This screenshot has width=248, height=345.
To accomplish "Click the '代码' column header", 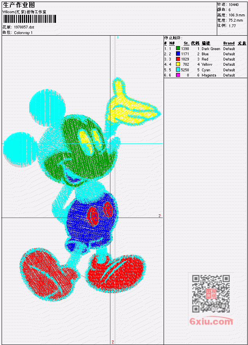I will tap(195, 43).
